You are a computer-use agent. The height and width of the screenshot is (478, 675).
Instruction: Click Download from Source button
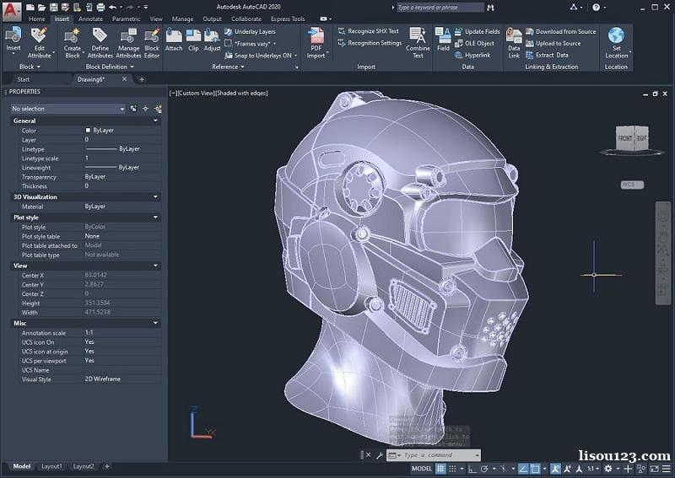(561, 31)
